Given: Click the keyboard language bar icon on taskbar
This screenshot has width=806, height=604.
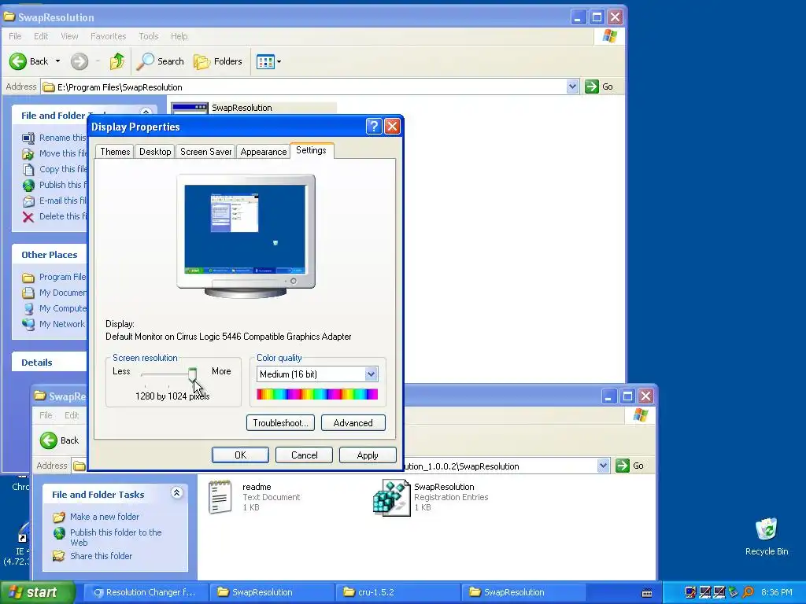Looking at the screenshot, I should (647, 593).
